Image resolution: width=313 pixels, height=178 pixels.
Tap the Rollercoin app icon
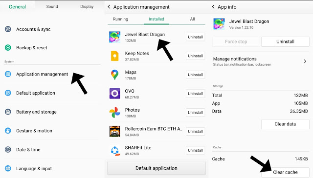click(x=115, y=131)
